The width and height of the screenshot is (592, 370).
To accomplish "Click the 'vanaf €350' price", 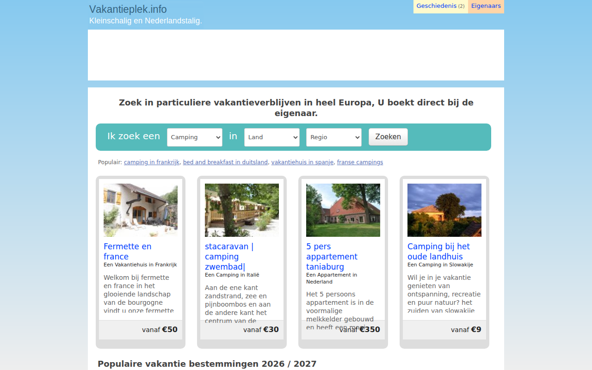I will (360, 330).
